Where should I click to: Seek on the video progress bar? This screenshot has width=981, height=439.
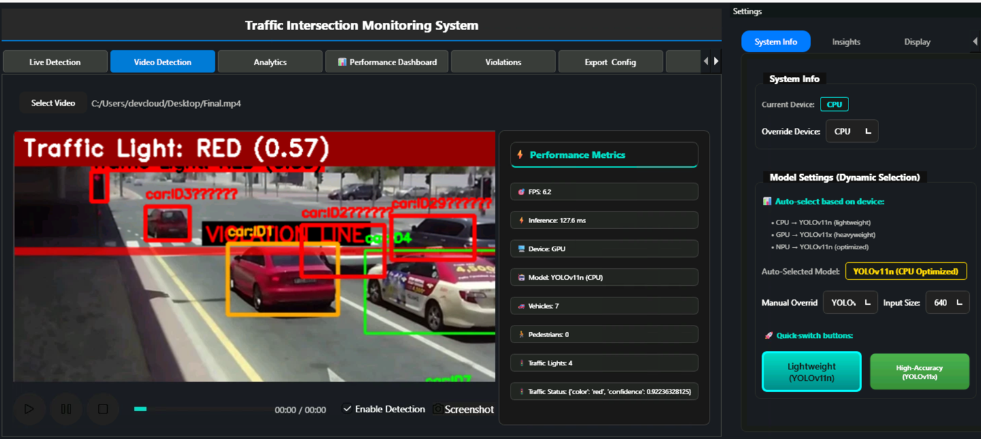203,409
